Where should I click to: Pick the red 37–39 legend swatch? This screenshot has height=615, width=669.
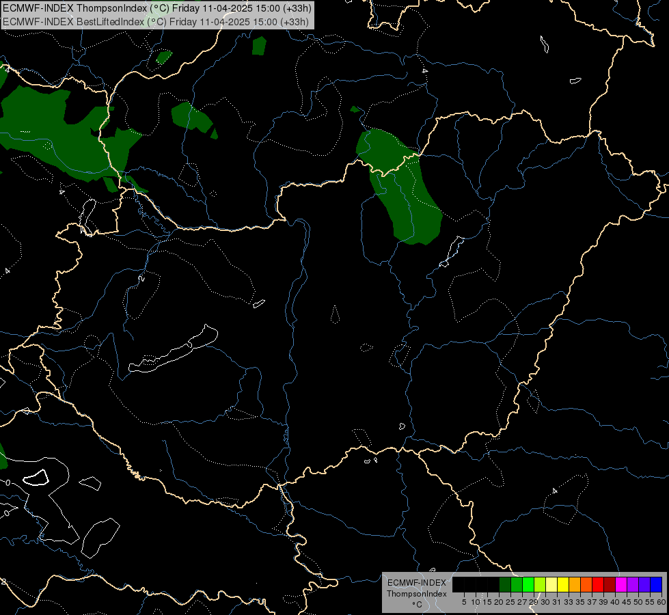[x=598, y=584]
